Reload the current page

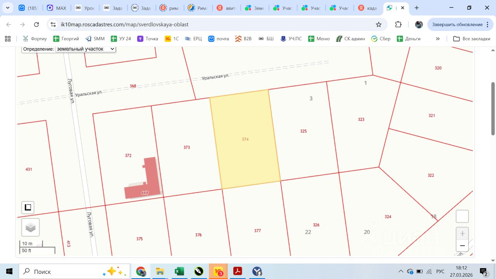[x=36, y=24]
